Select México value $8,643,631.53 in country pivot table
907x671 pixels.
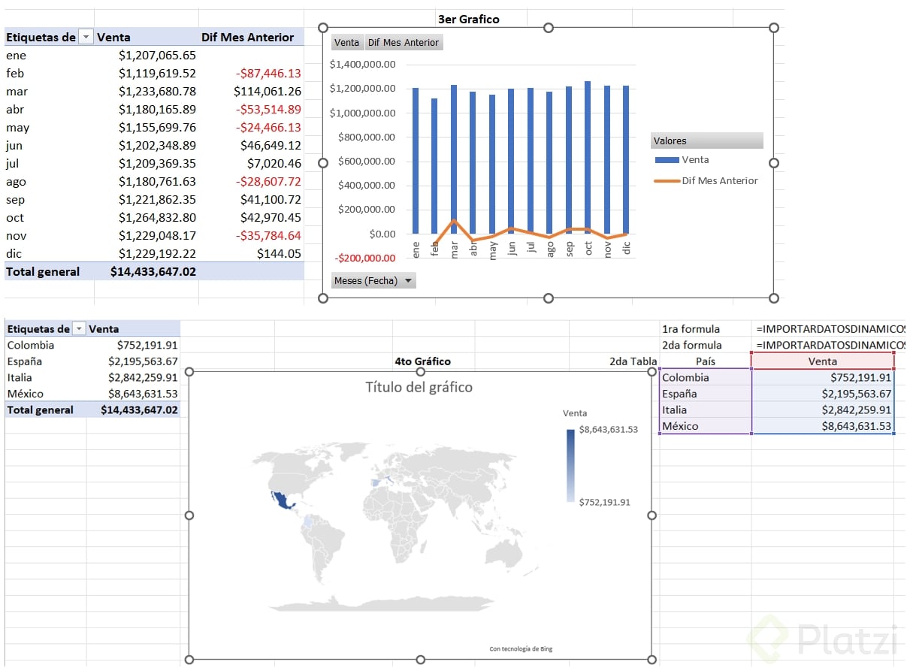134,393
